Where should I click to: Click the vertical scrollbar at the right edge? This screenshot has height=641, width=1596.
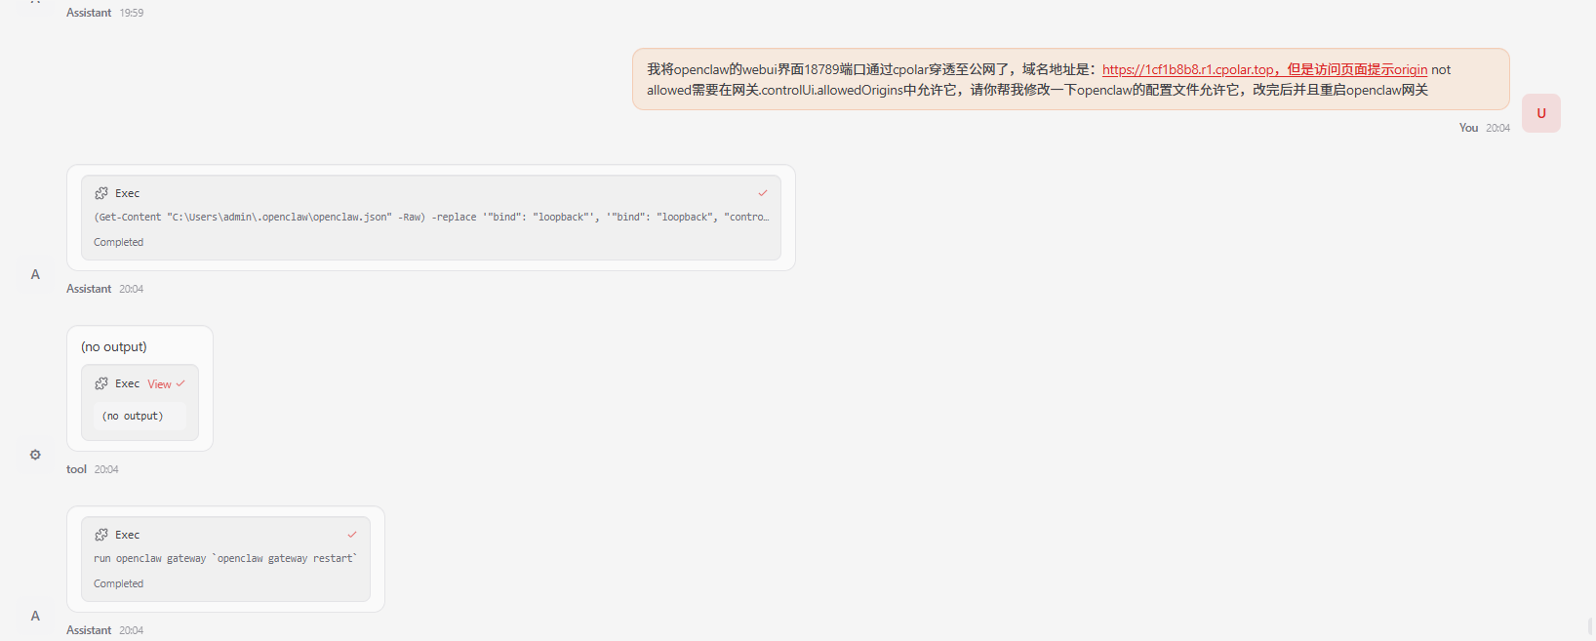pyautogui.click(x=1590, y=625)
